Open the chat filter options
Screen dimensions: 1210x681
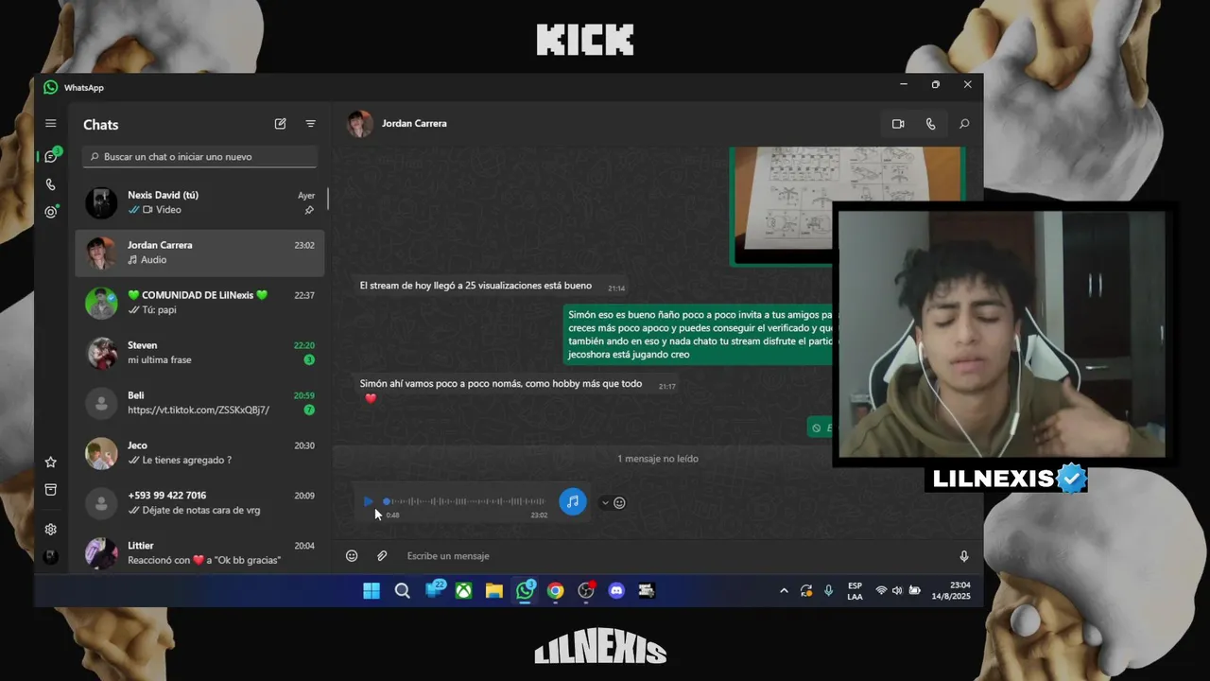tap(310, 124)
